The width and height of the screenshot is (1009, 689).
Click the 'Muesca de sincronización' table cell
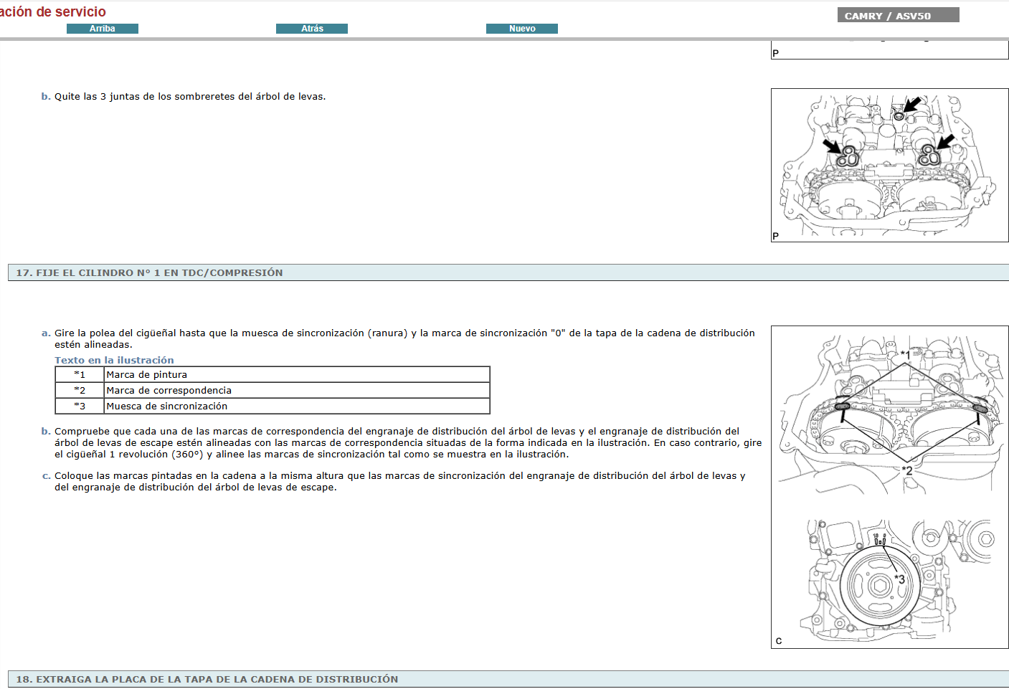pos(167,406)
